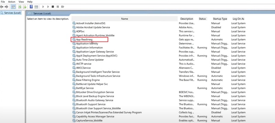Sort by the Name column header
Image resolution: width=275 pixels, height=123 pixels.
pos(124,19)
